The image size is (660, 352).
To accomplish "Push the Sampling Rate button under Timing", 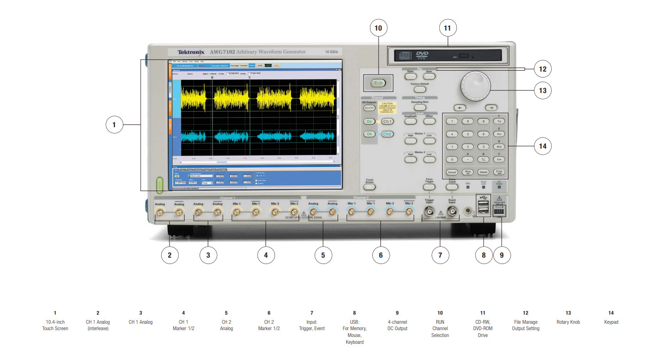I will pos(420,108).
